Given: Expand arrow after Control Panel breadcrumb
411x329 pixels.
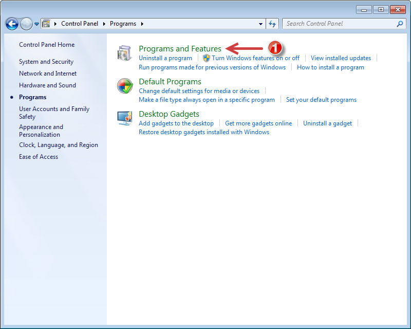Looking at the screenshot, I should coord(104,24).
